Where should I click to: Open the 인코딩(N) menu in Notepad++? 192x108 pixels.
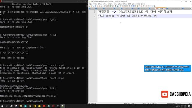point(110,4)
